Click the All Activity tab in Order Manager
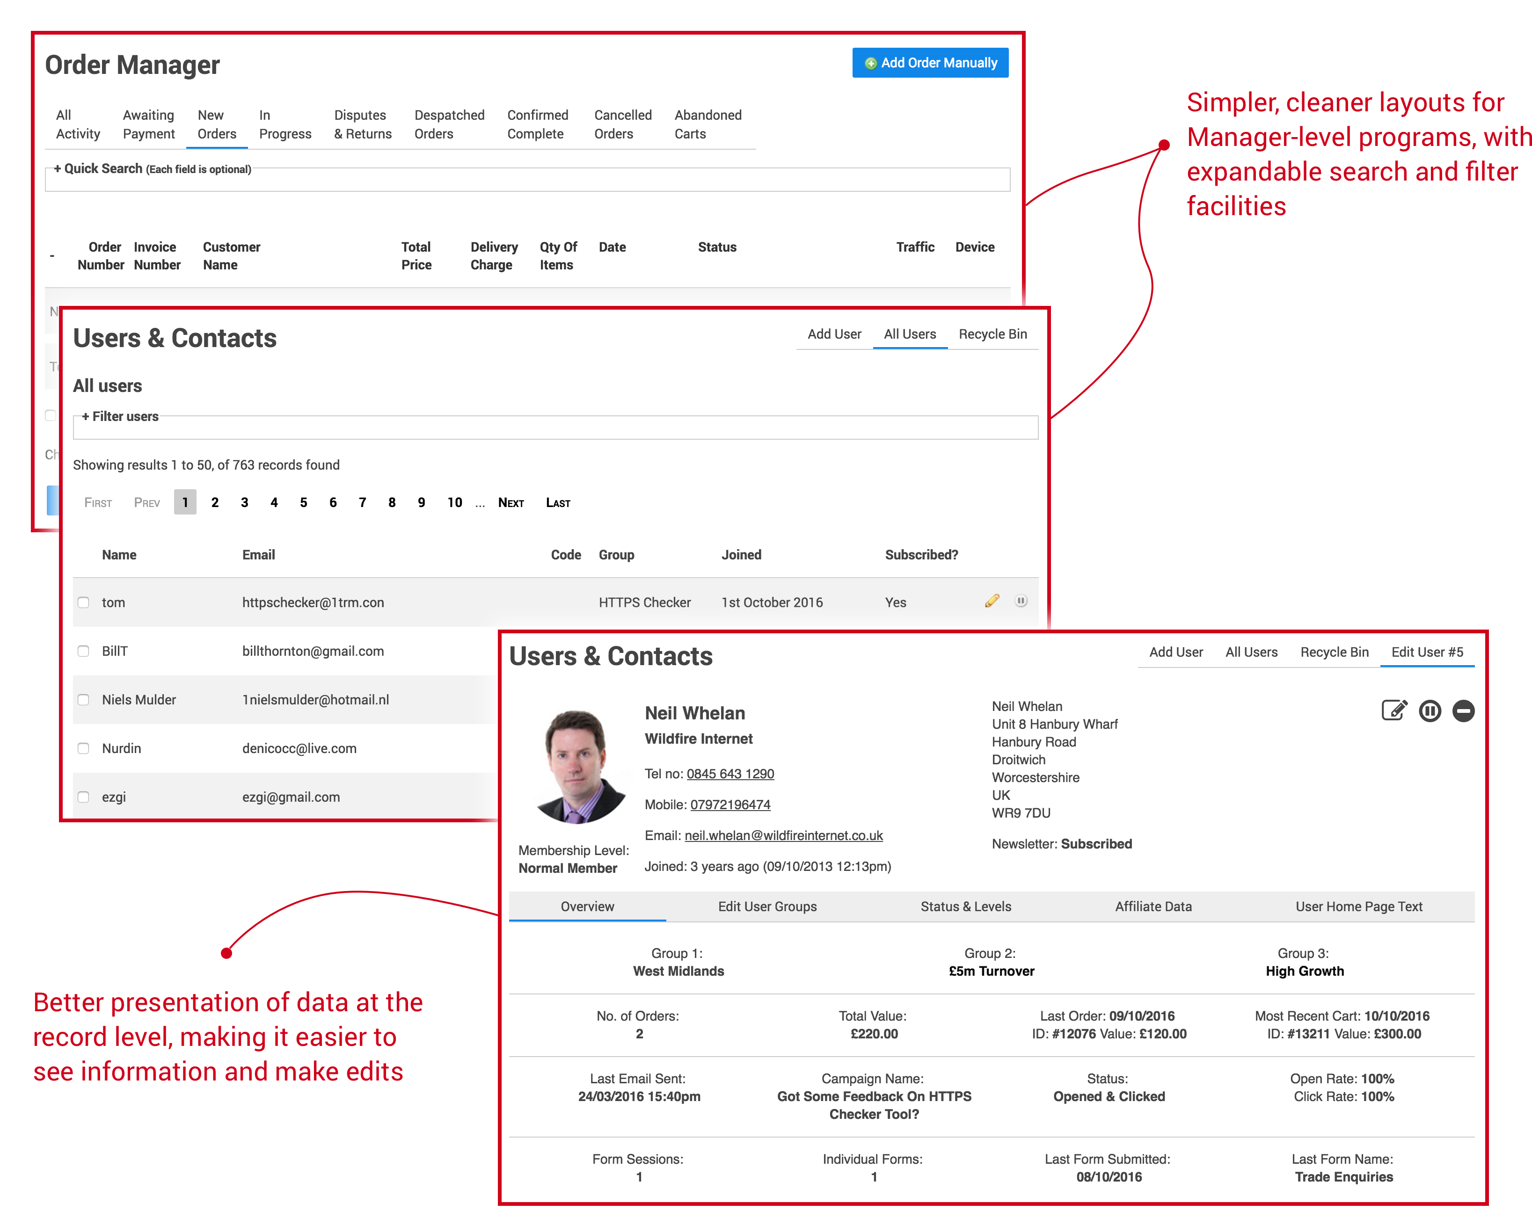1532x1218 pixels. [78, 124]
